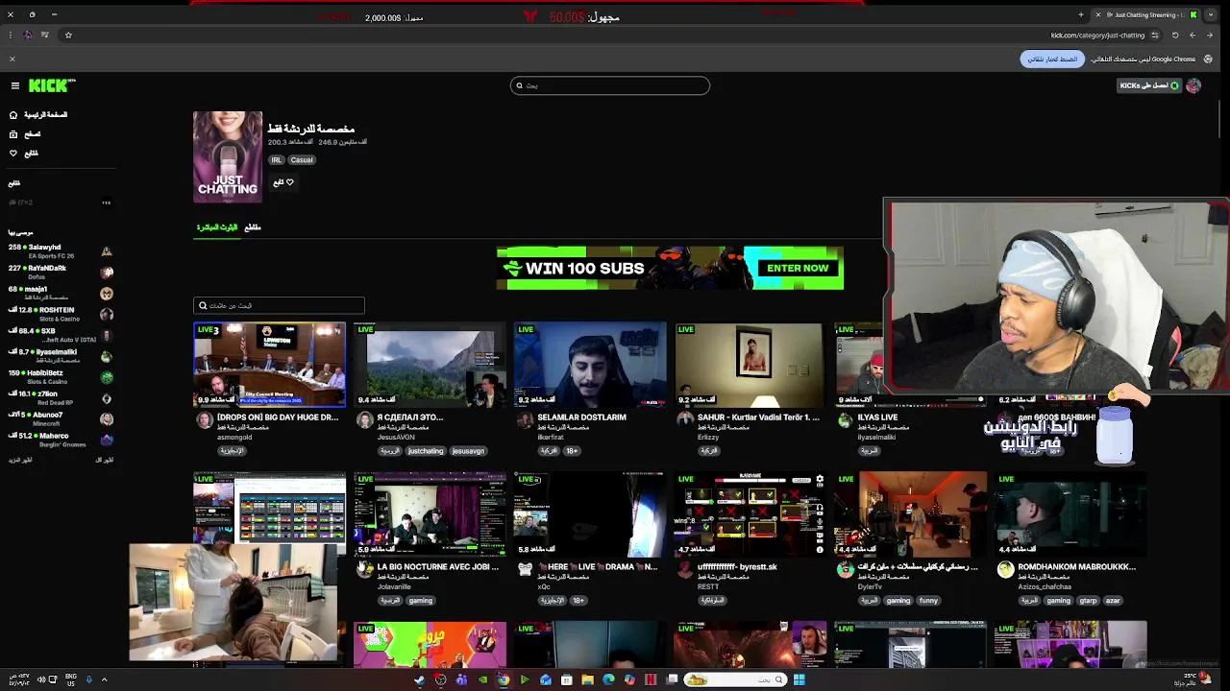Click the DylerTv channel avatar
Viewport: 1230px width, 691px height.
846,570
